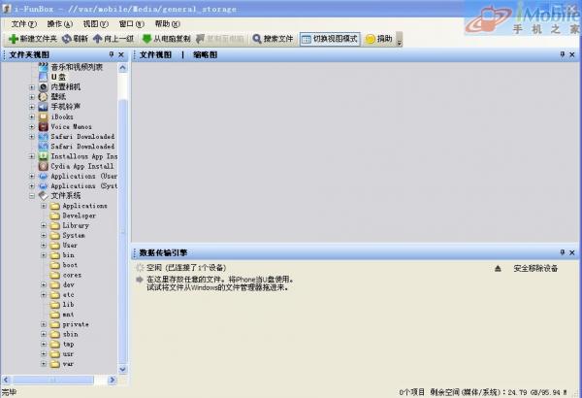Collapse the 文件系统 tree node
582x398 pixels.
[32, 196]
